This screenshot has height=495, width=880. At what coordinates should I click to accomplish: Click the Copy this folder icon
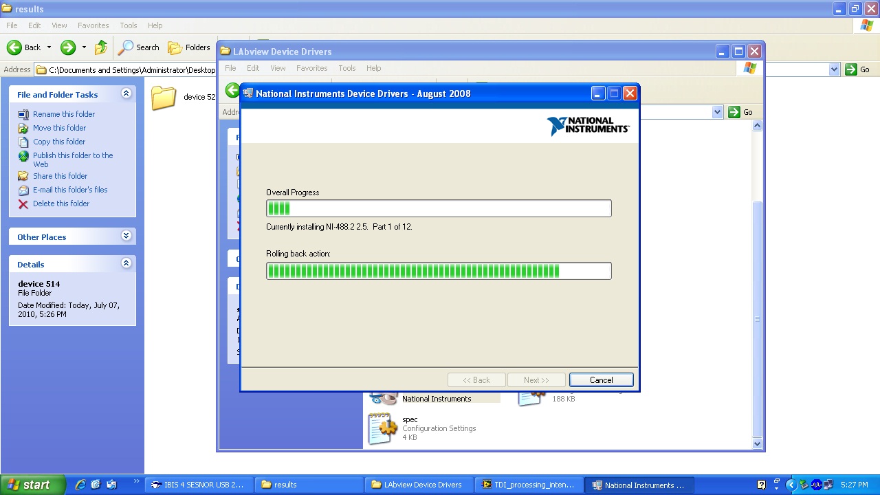pyautogui.click(x=23, y=142)
